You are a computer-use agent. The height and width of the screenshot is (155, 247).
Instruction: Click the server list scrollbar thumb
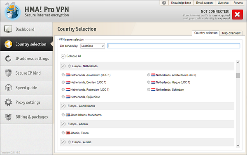(x=238, y=75)
